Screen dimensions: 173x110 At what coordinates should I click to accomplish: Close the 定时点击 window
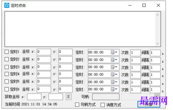click(x=158, y=5)
